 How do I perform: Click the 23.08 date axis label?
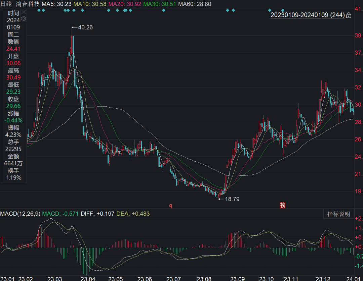pyautogui.click(x=204, y=278)
